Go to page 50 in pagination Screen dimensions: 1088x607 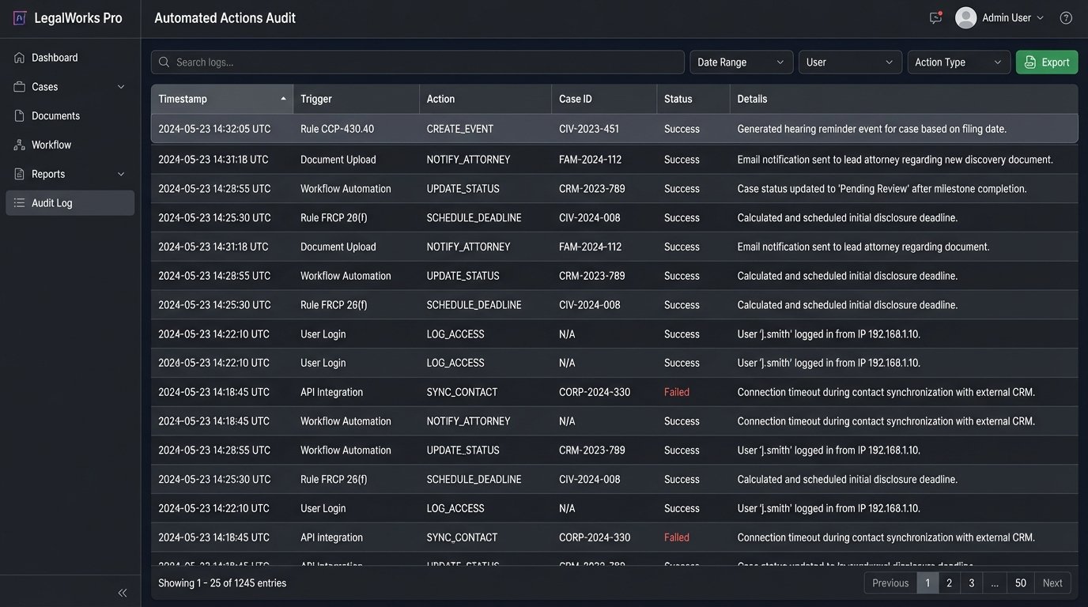point(1020,582)
